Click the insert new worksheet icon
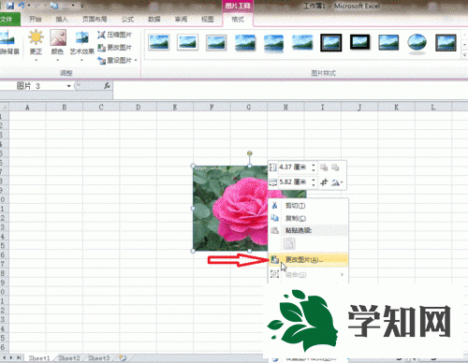The image size is (468, 363). pos(123,358)
